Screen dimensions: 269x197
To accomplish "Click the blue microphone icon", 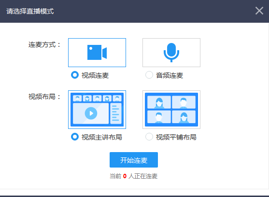I will click(x=171, y=53).
